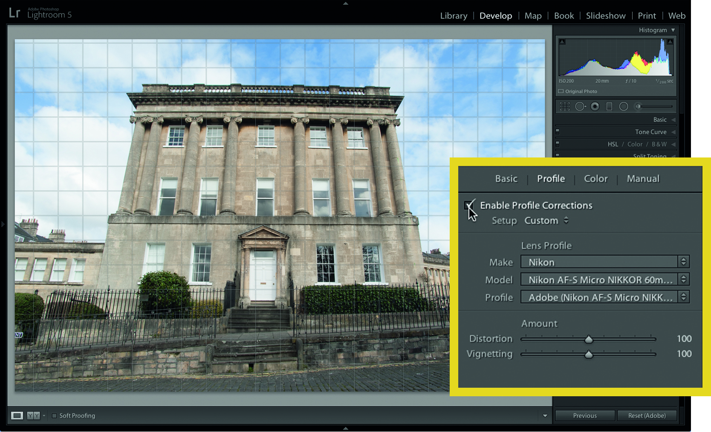Select the Crop Overlay tool
711x432 pixels.
(565, 106)
